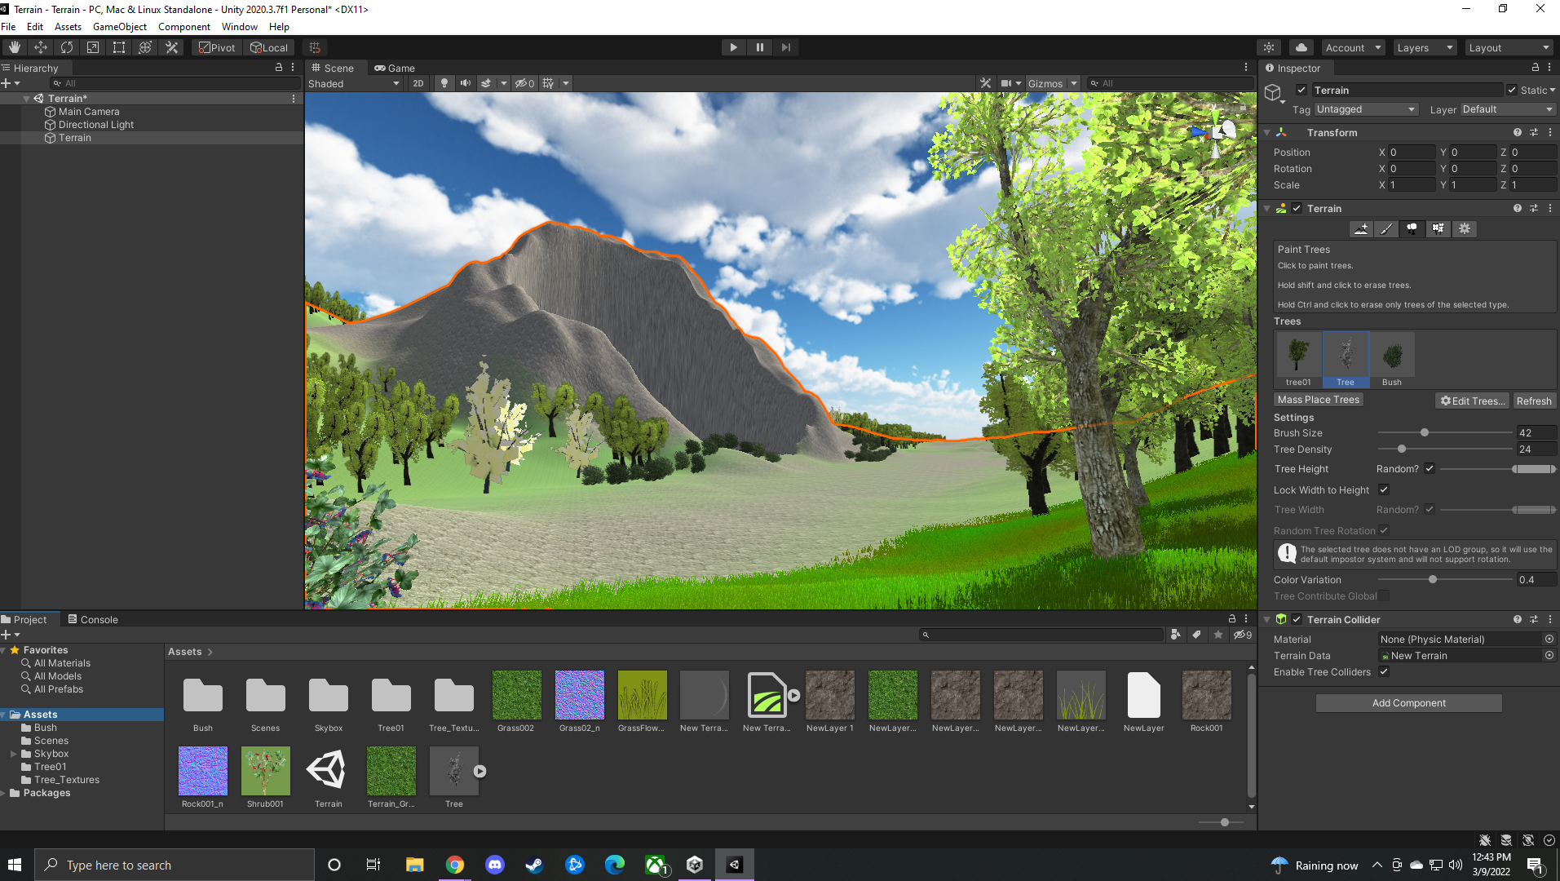The height and width of the screenshot is (881, 1560).
Task: Open Chrome from taskbar
Action: 455,865
